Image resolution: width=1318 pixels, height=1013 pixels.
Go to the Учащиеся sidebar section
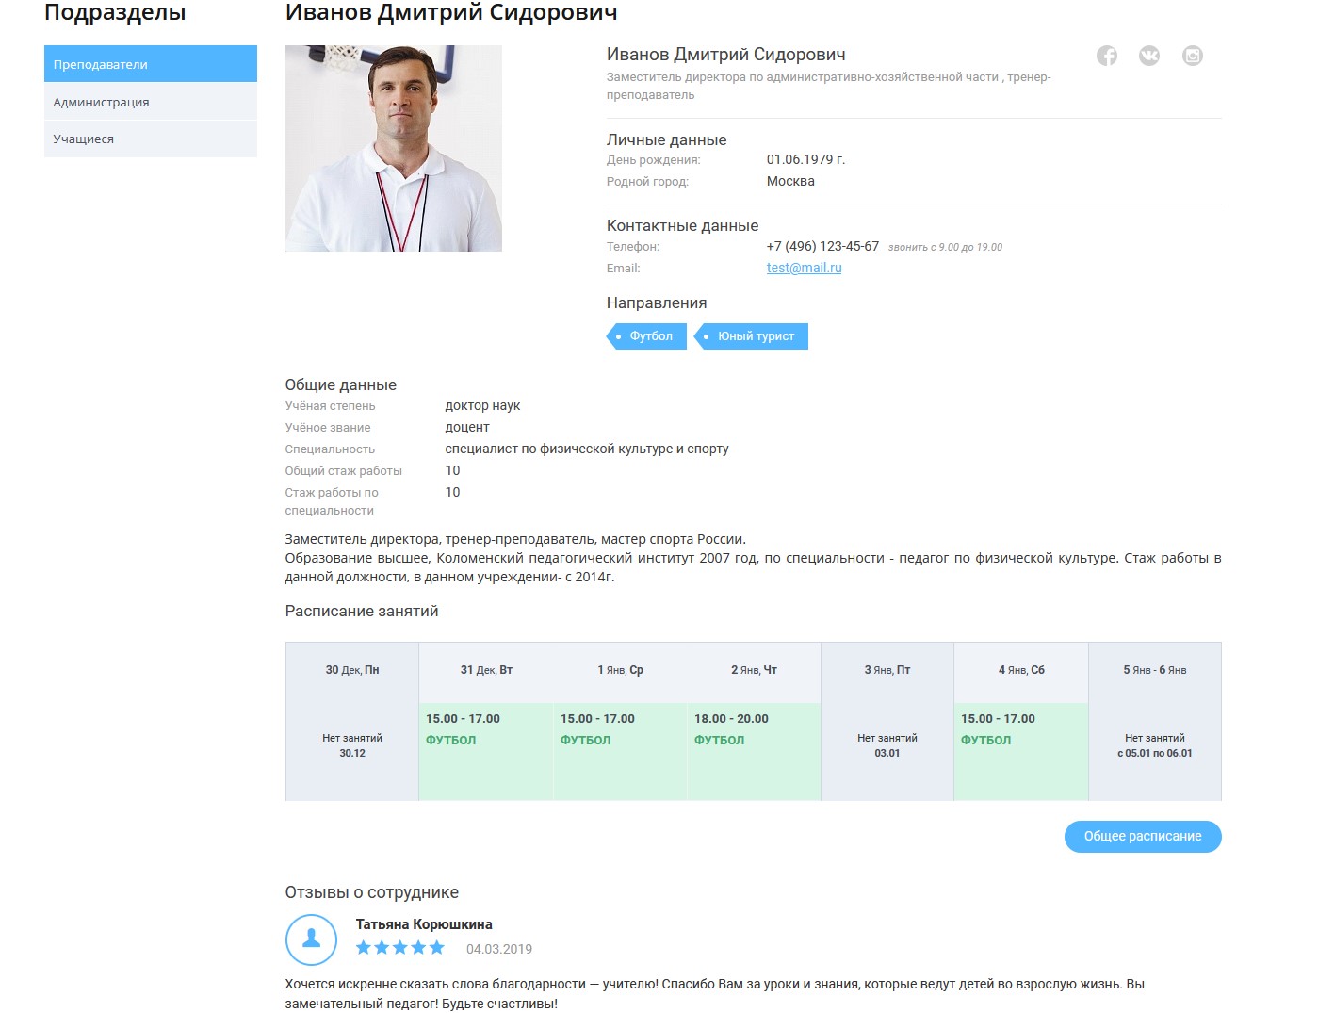(151, 139)
